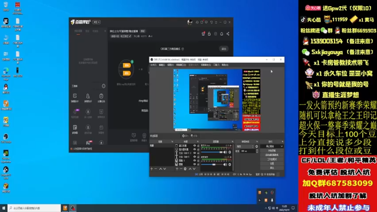Pop out the OBS Audio Mixer dock via its header icon
Screen dimensions: 377x212
[232, 142]
